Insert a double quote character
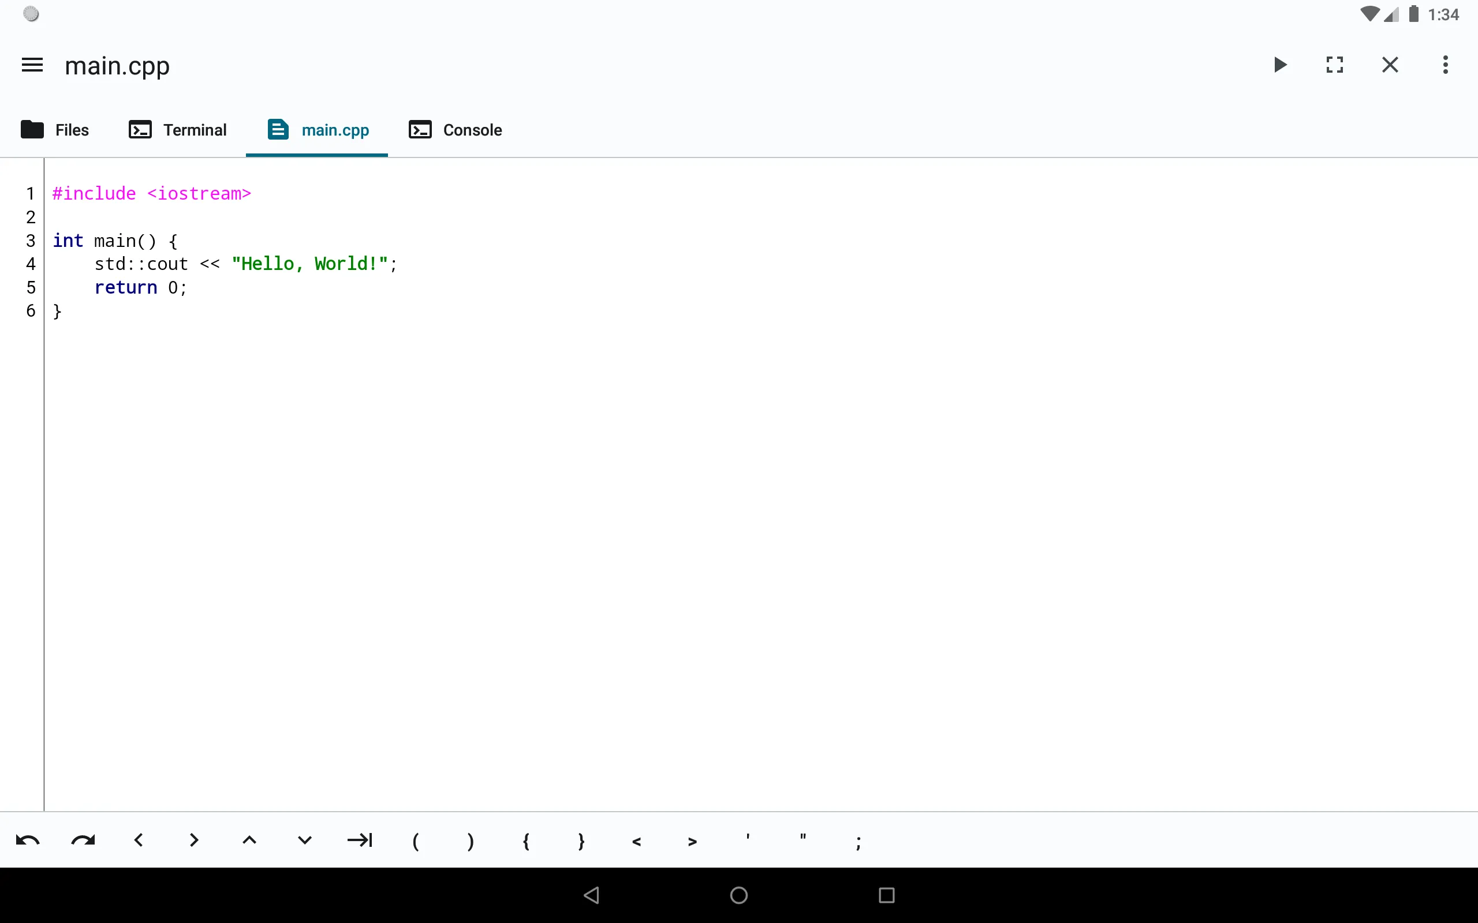The image size is (1478, 923). pyautogui.click(x=802, y=840)
